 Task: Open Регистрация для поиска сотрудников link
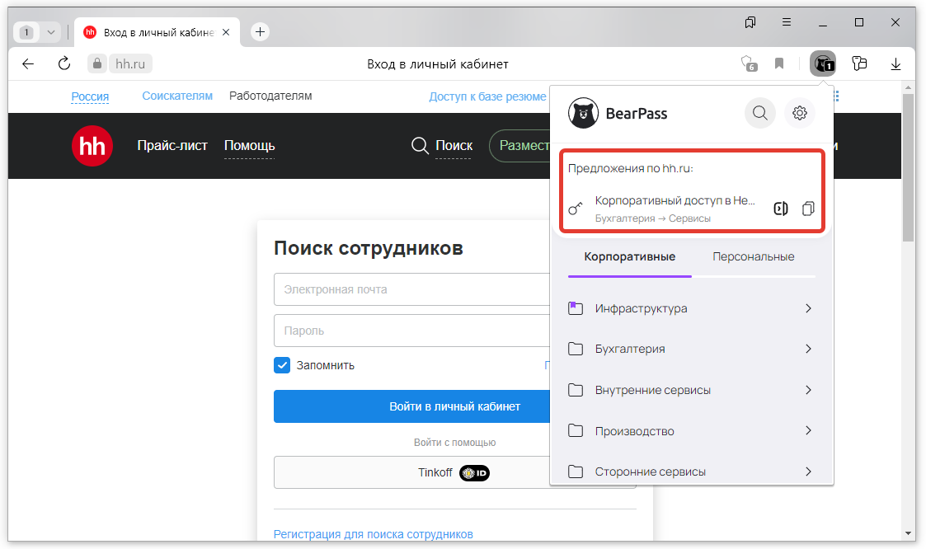(x=373, y=534)
